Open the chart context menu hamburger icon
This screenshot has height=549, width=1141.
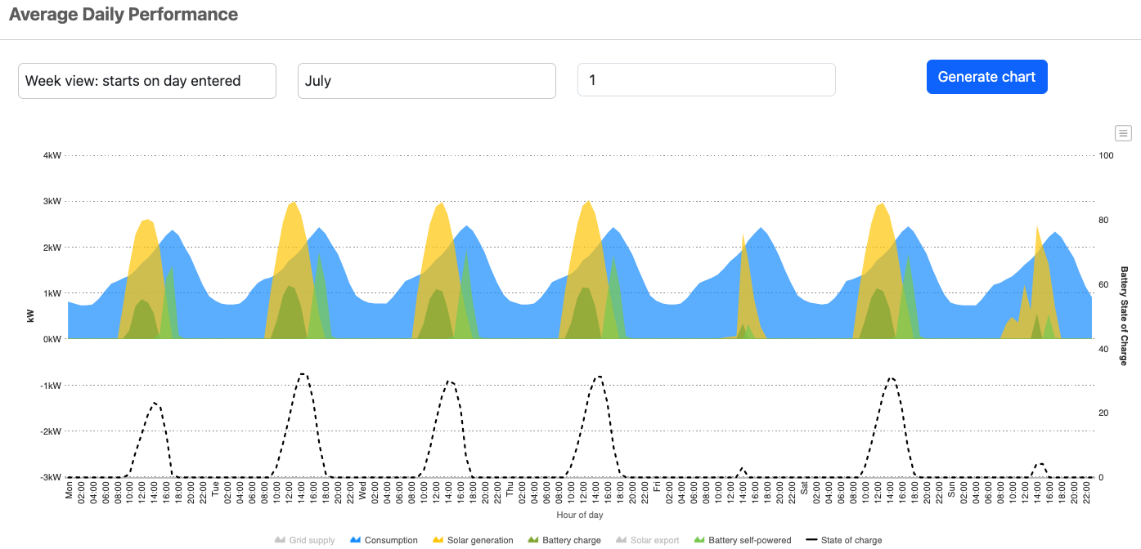pos(1122,133)
